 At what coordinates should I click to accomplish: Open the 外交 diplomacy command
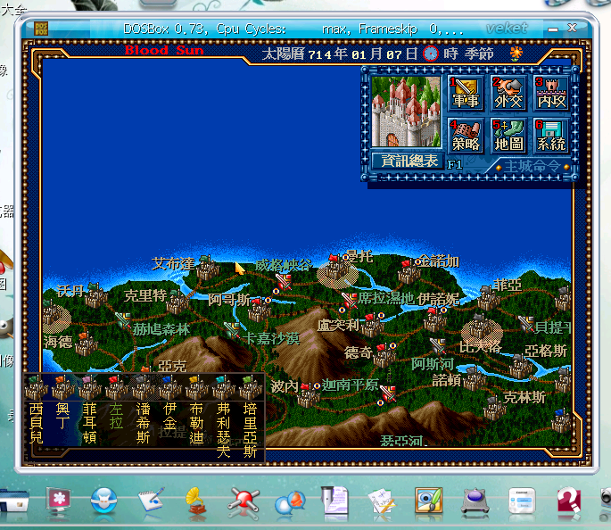(508, 93)
